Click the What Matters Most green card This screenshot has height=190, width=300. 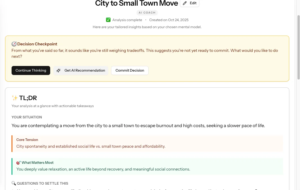(147, 166)
